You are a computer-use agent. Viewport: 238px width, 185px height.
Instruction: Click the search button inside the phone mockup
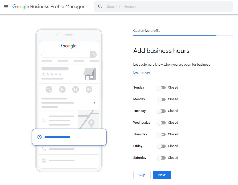coord(93,54)
